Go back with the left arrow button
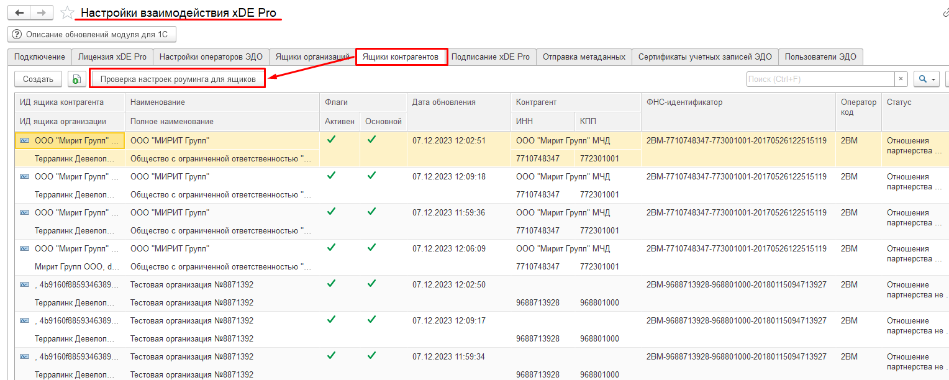The height and width of the screenshot is (380, 949). click(x=19, y=12)
